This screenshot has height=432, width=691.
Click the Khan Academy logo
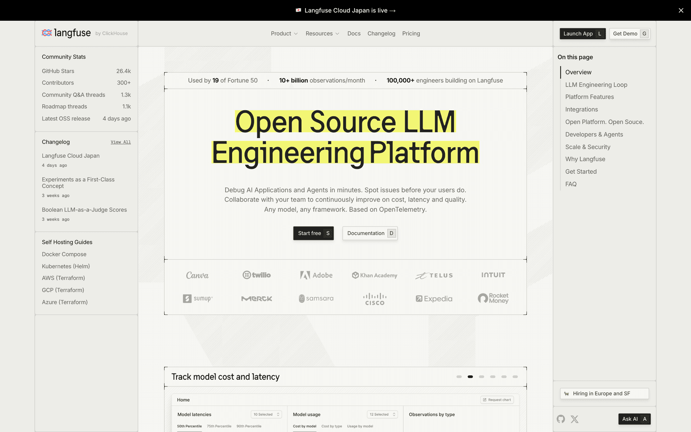(x=375, y=275)
